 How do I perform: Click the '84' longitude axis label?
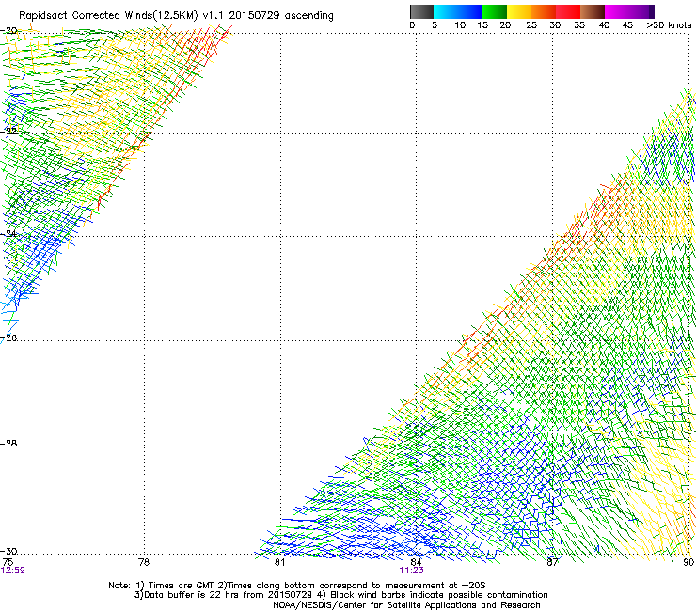point(416,562)
